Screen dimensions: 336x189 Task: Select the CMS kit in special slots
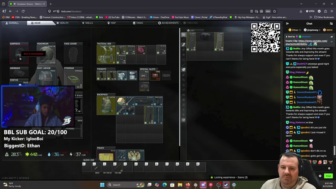(x=155, y=76)
